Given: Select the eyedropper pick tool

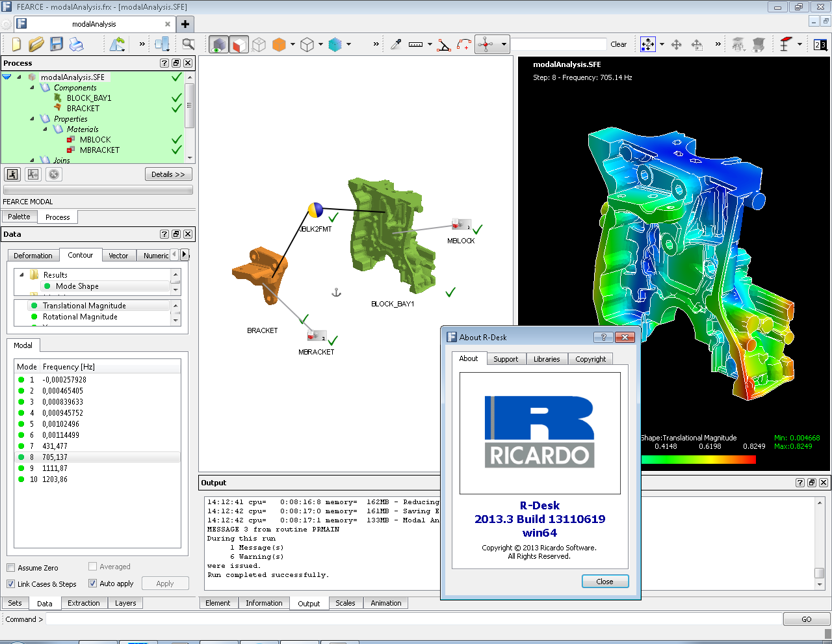Looking at the screenshot, I should [x=395, y=44].
